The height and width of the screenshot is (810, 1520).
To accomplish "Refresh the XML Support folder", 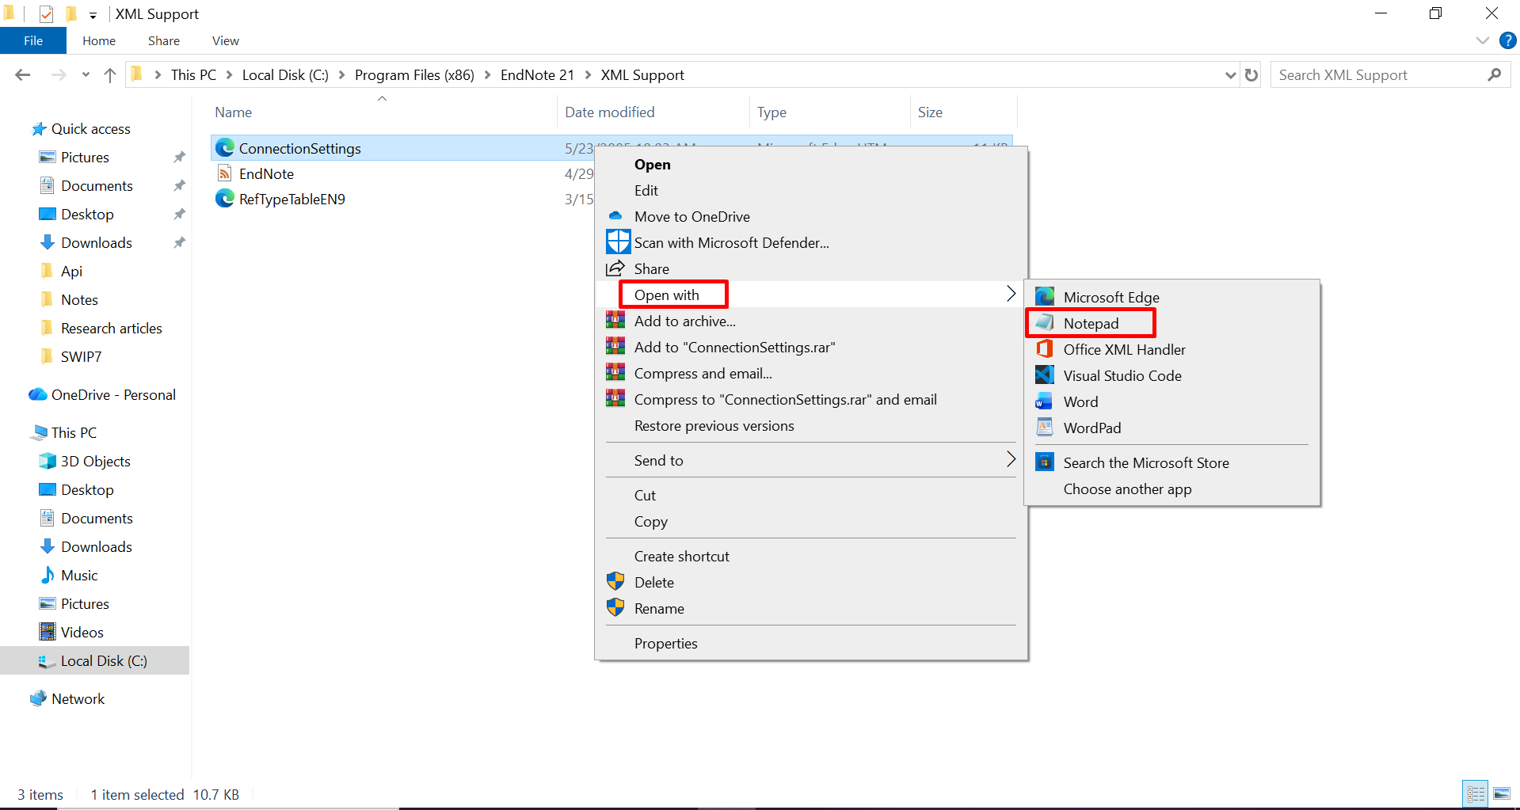I will pyautogui.click(x=1251, y=74).
